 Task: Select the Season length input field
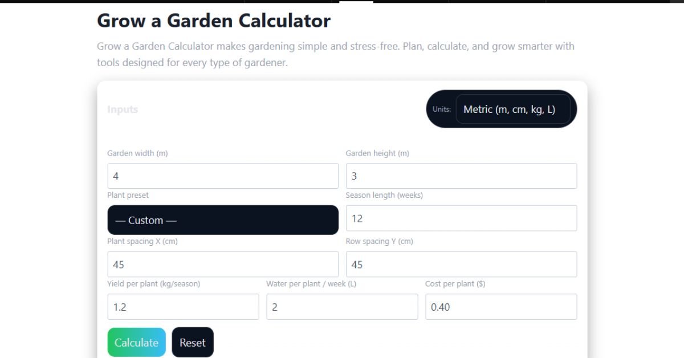coord(461,218)
